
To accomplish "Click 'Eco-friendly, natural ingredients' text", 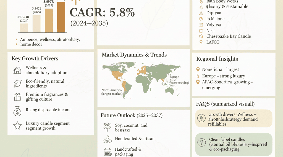I will 45,84.
